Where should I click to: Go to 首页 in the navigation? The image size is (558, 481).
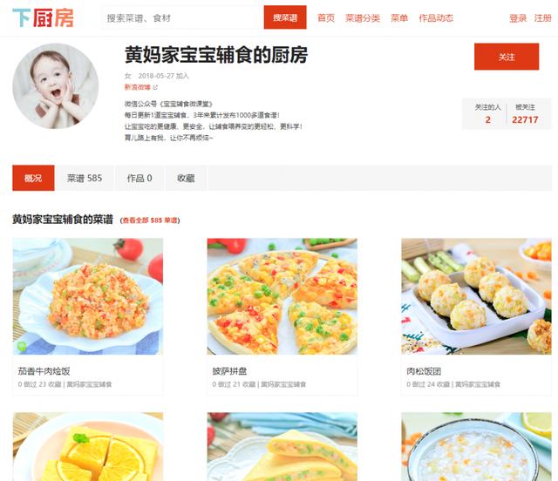[x=326, y=17]
